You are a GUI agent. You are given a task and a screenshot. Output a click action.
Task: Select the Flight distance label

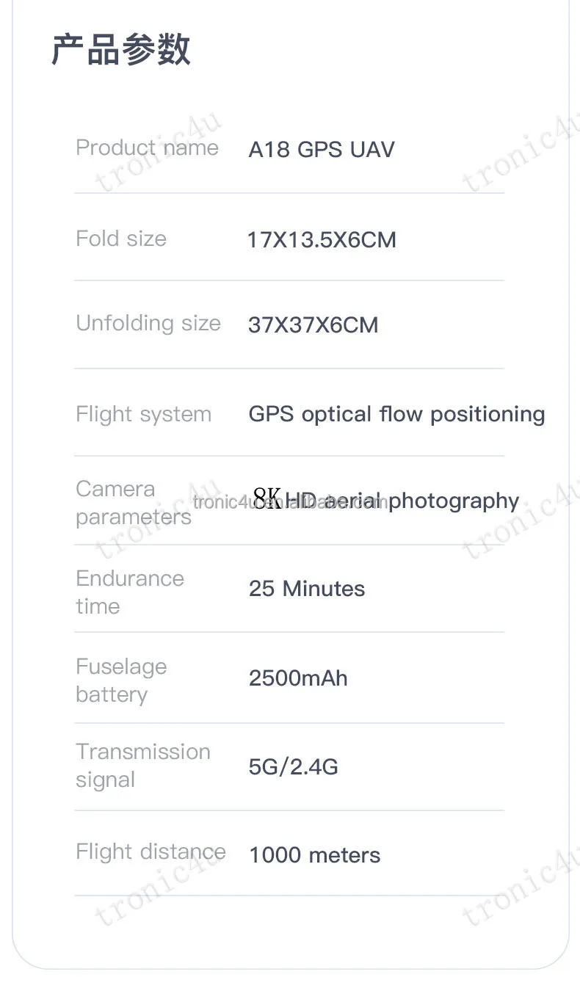[x=151, y=852]
